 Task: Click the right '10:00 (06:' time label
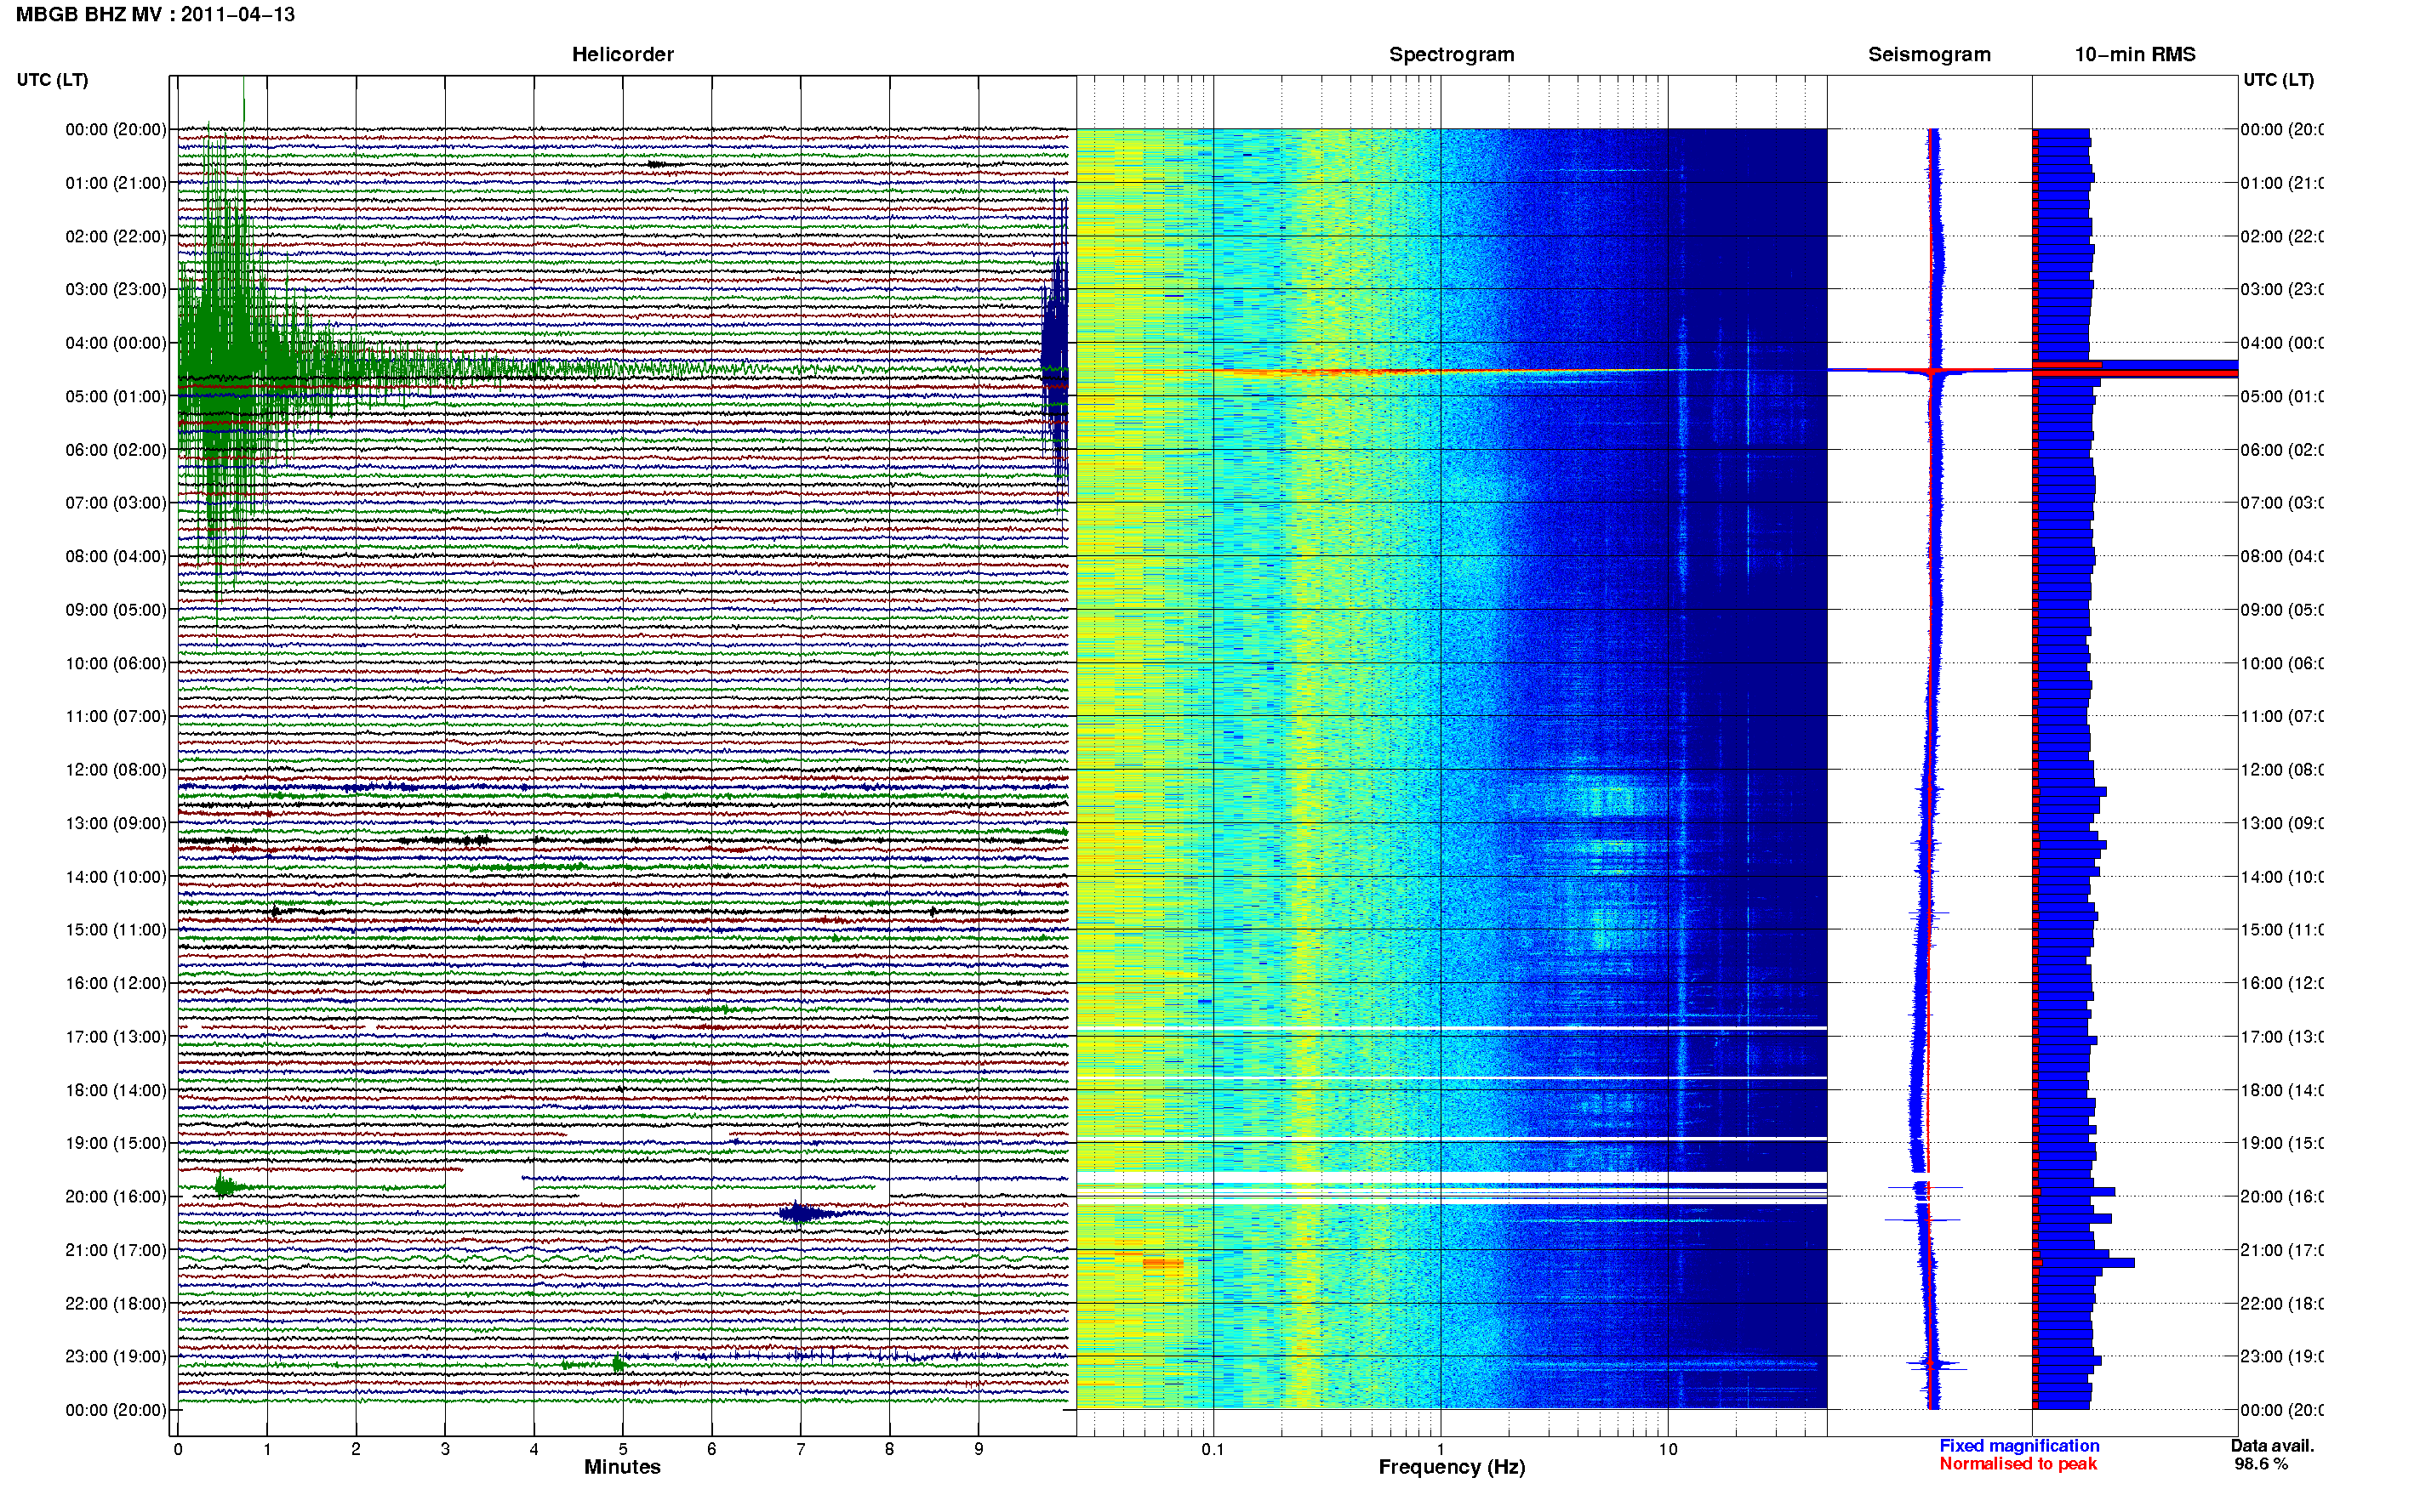(2282, 664)
